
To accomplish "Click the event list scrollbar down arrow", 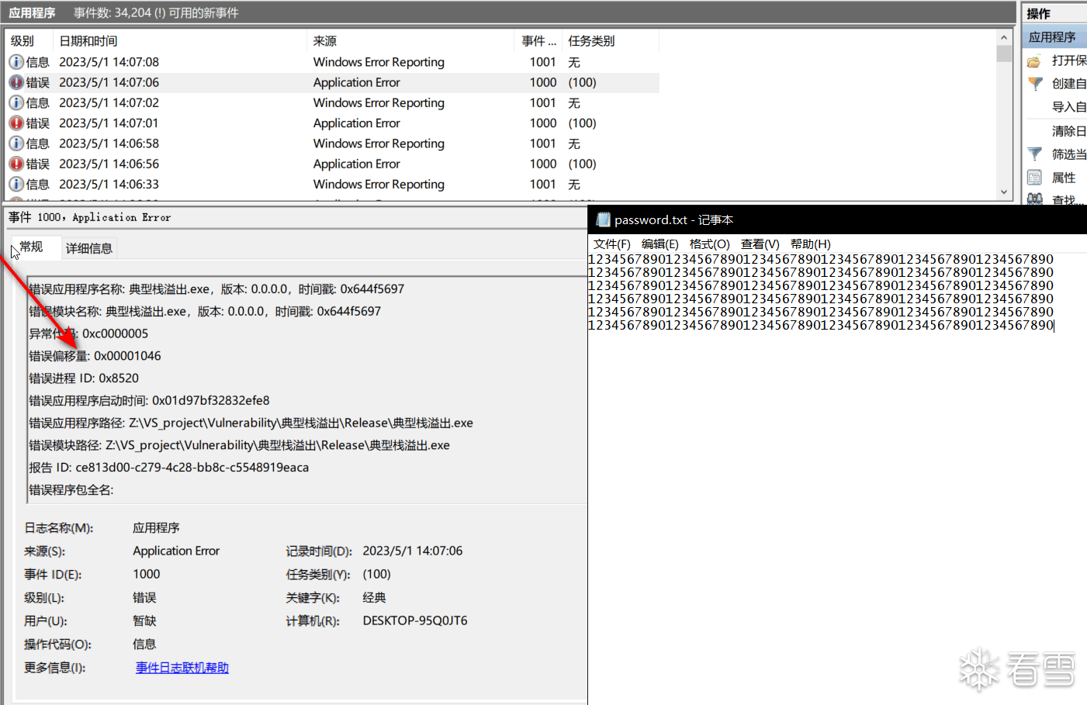I will pos(1004,192).
